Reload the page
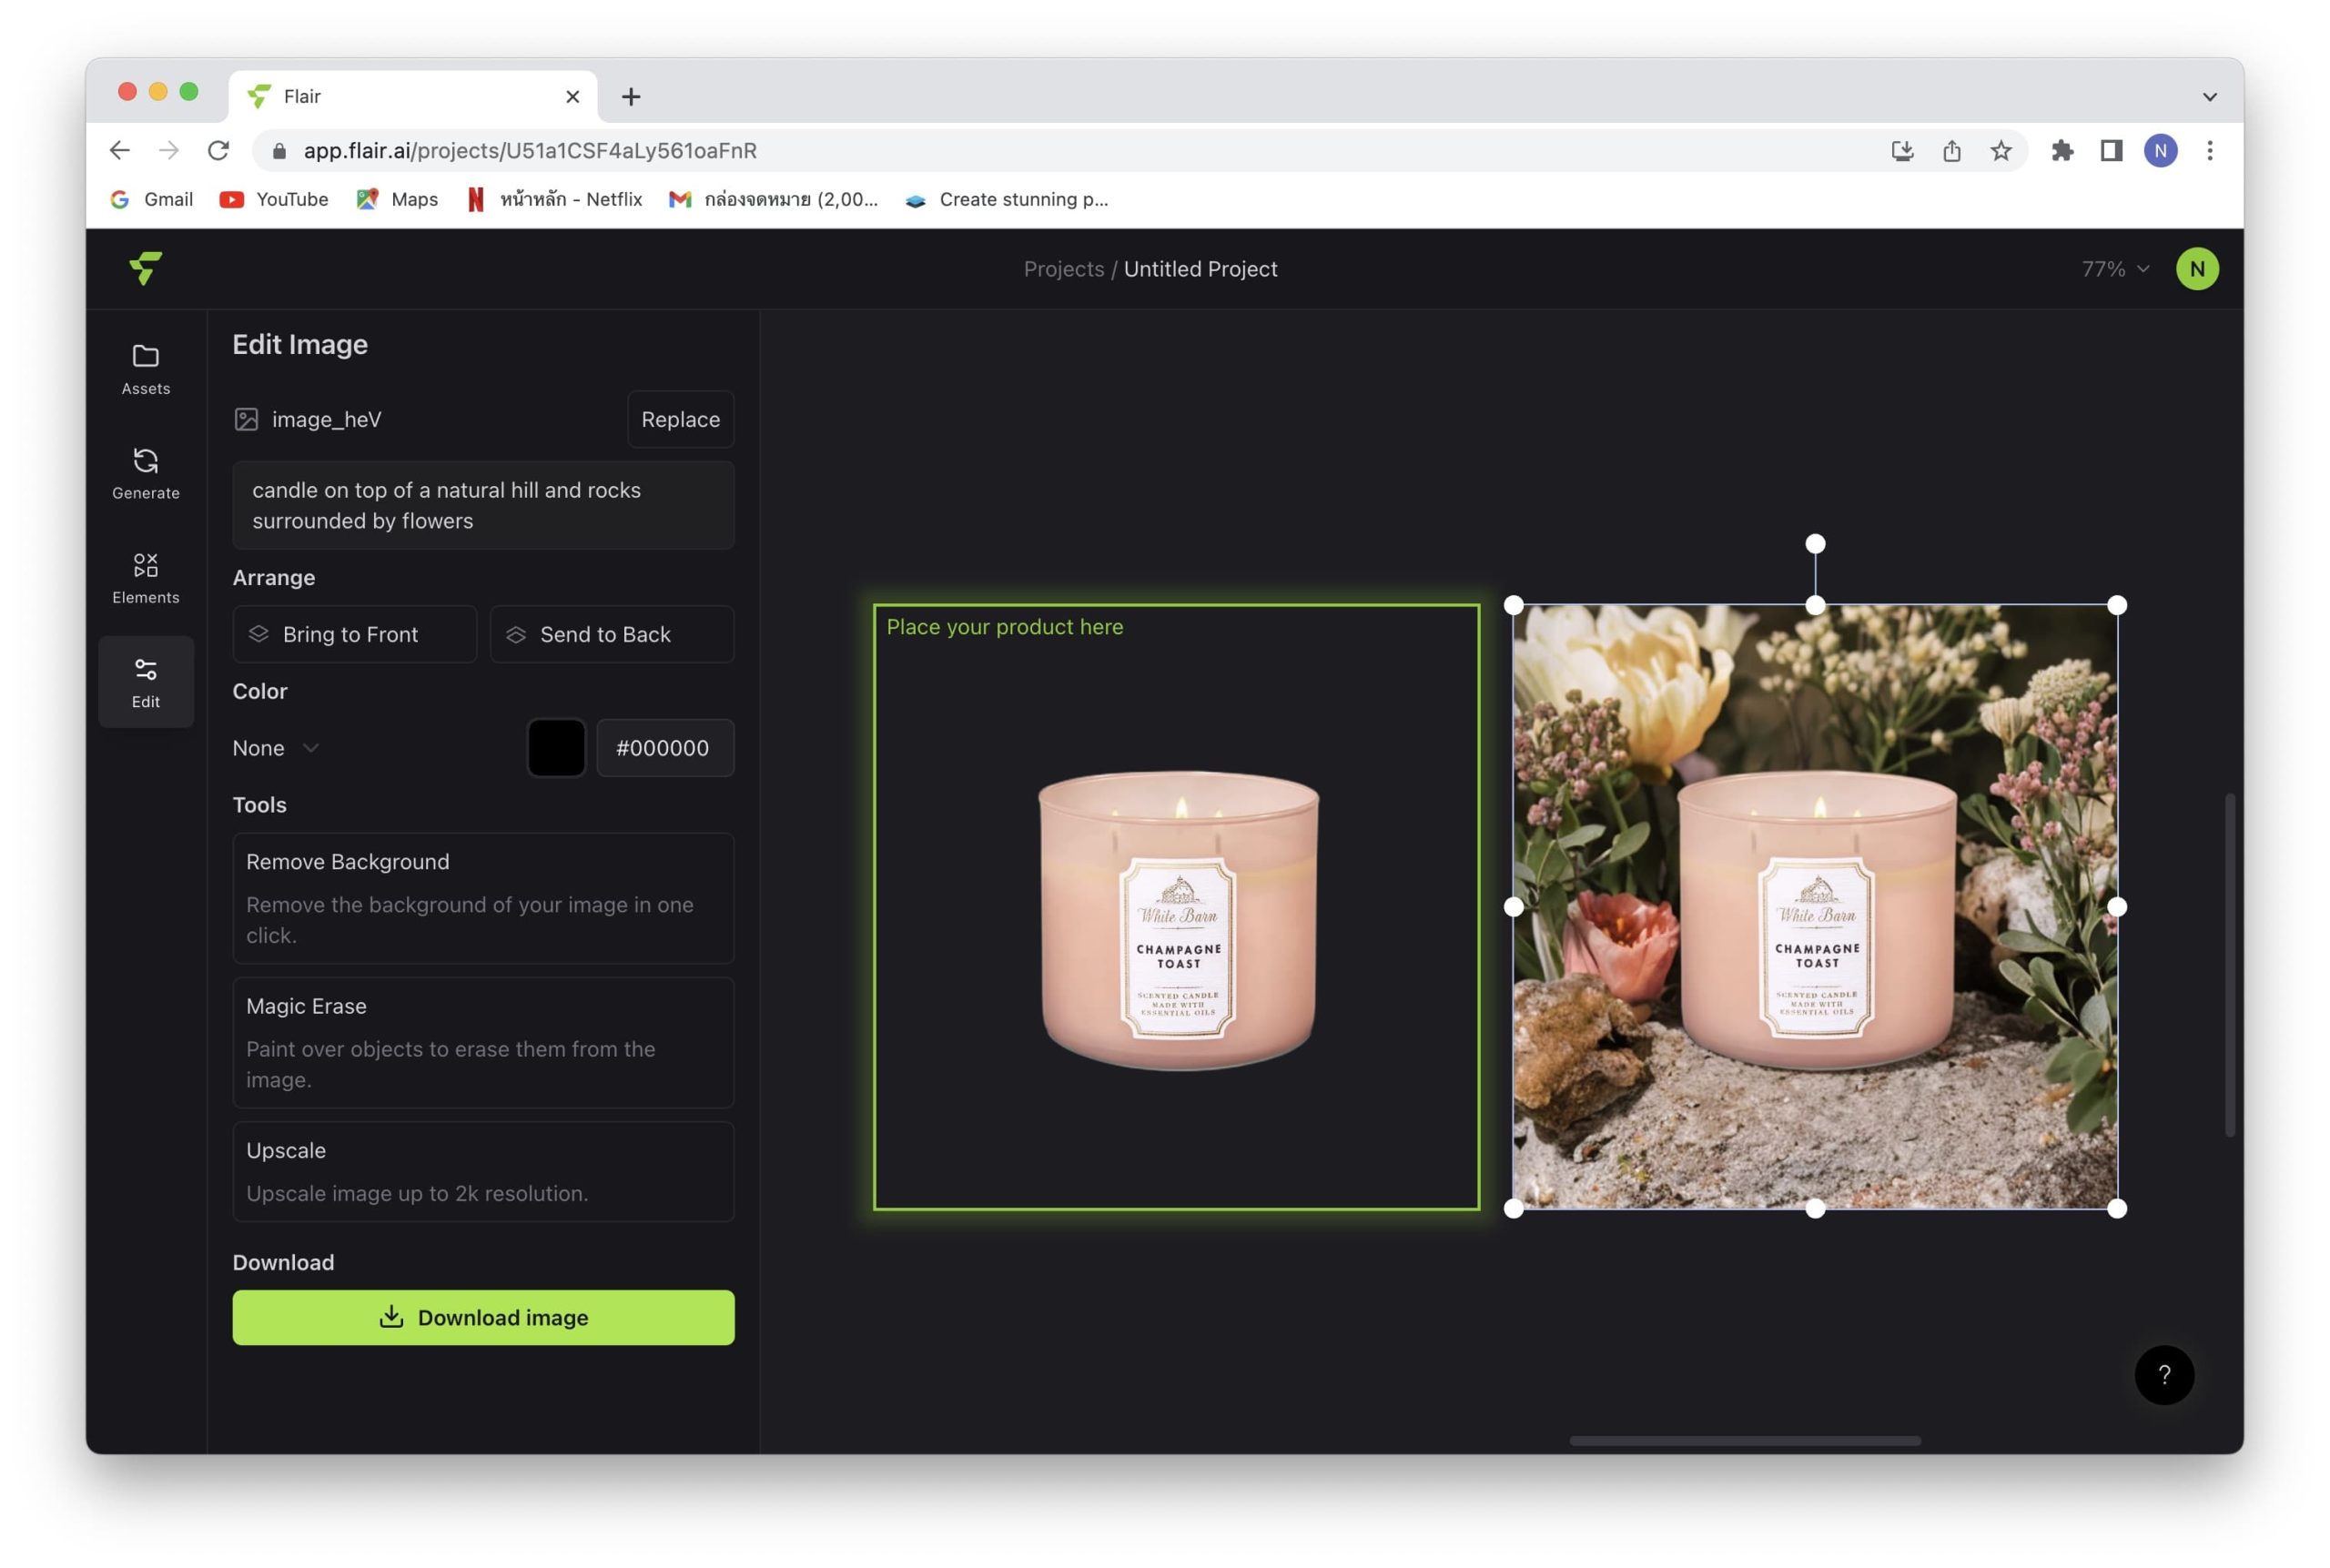The image size is (2330, 1568). pyautogui.click(x=218, y=151)
